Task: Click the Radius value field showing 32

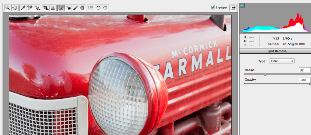Action: [305, 70]
